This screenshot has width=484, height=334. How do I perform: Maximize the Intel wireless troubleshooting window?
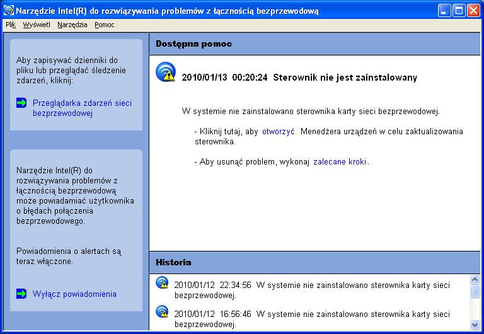(x=459, y=11)
